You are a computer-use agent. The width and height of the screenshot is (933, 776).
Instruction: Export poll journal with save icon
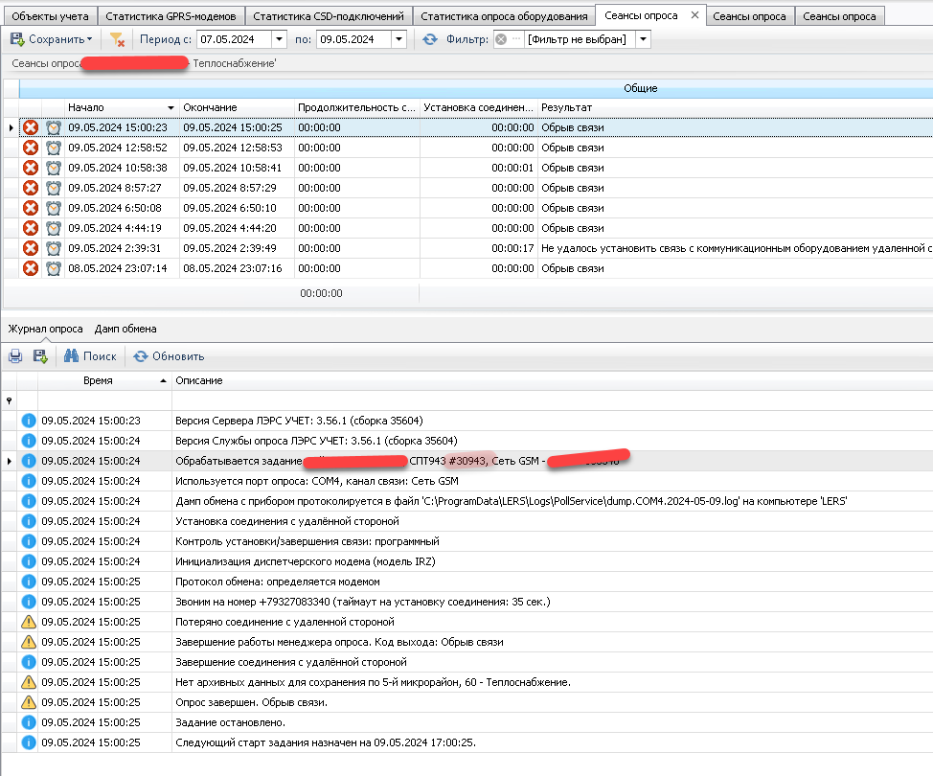tap(40, 356)
